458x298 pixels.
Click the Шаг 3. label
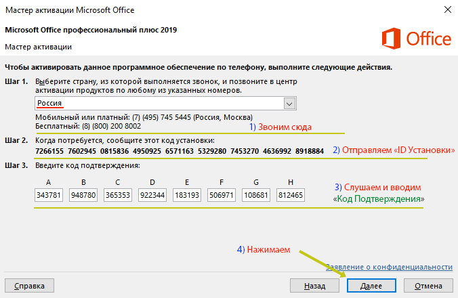coord(16,165)
